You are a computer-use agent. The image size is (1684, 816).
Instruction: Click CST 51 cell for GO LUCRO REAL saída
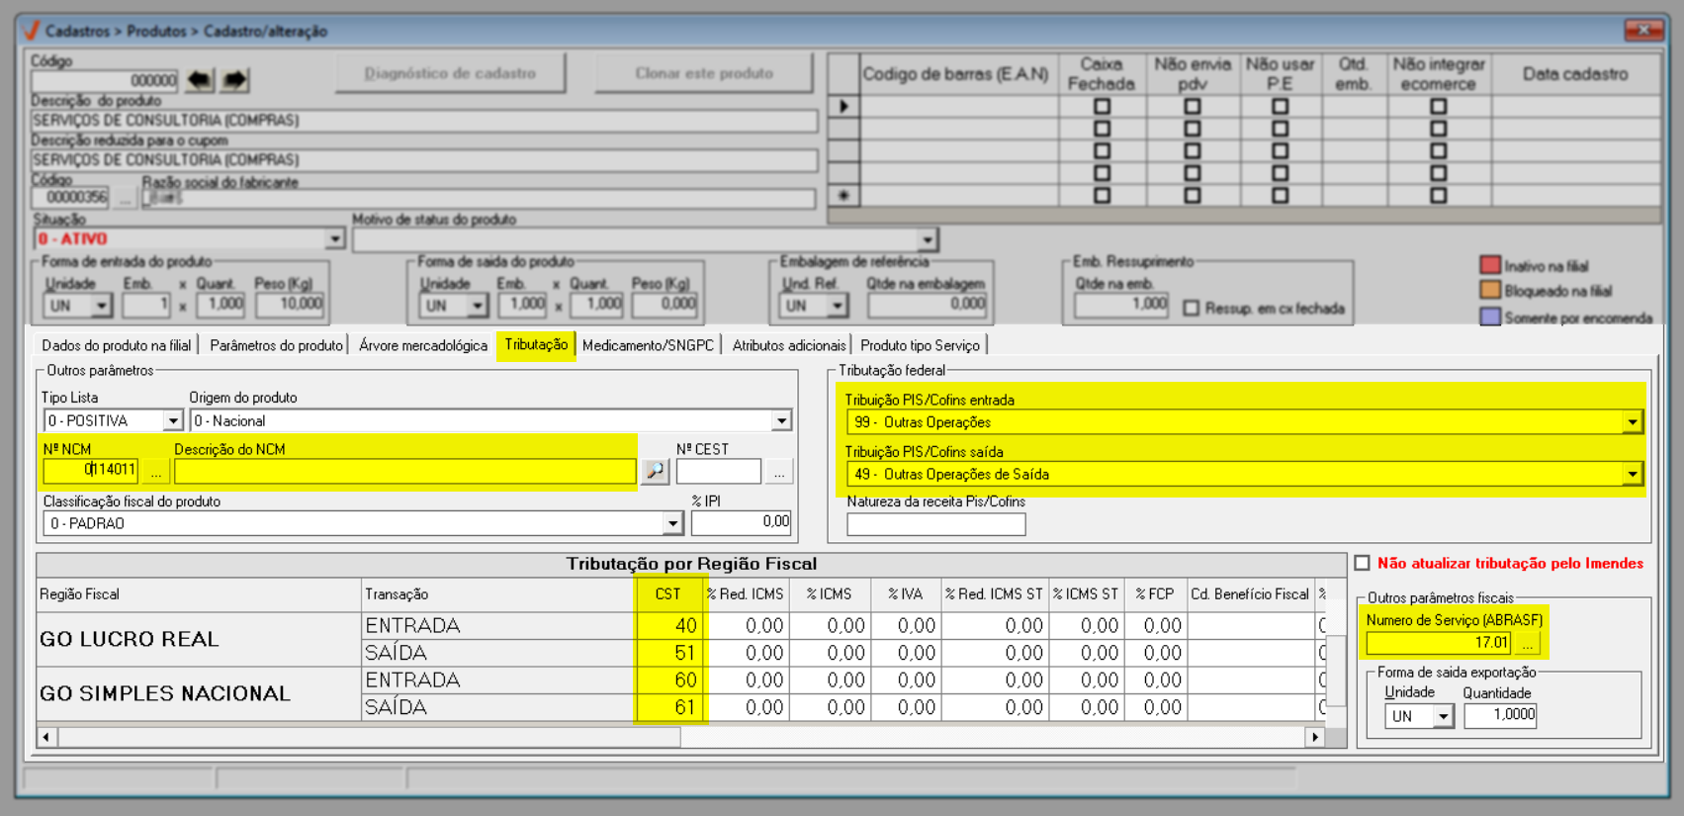(x=669, y=653)
